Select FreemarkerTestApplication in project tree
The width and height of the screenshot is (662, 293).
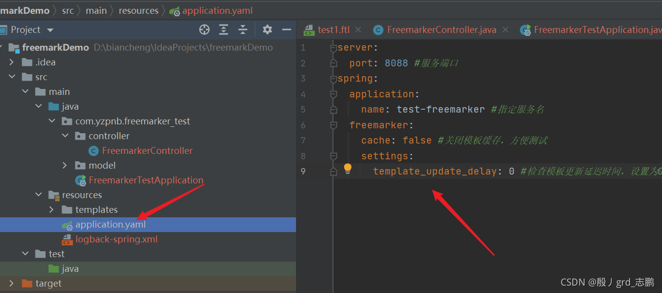(x=146, y=180)
